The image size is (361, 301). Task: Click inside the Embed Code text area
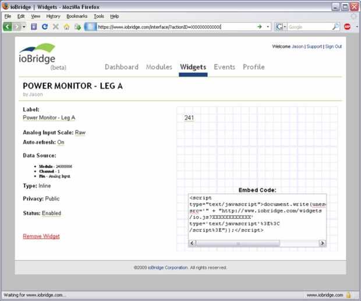coord(257,217)
